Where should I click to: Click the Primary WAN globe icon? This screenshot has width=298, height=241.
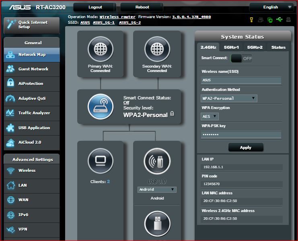click(x=101, y=49)
